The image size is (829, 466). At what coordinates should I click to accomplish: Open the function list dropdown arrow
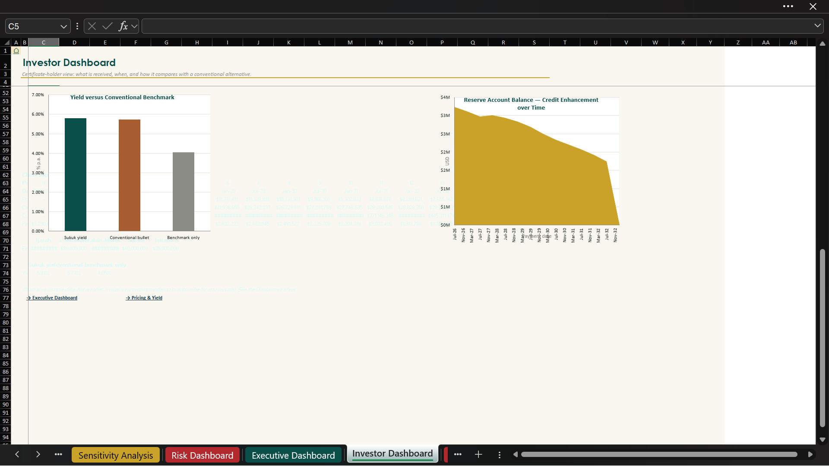pyautogui.click(x=135, y=26)
